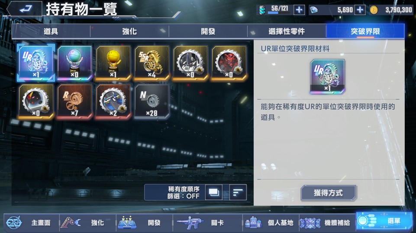Open the 開發 tab

[x=208, y=31]
